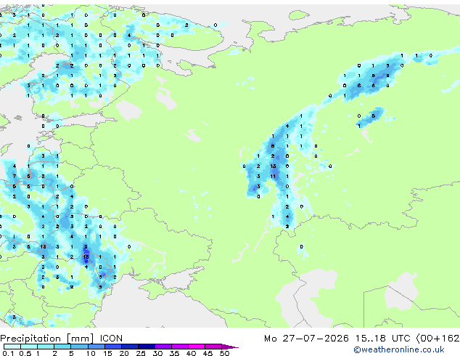Click the '10' legend scale label
The image size is (460, 356).
[x=91, y=353]
